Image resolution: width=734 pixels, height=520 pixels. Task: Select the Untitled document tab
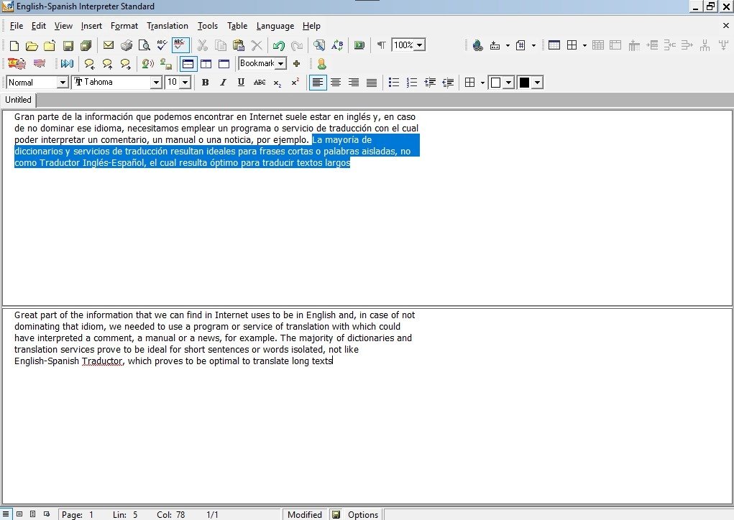(18, 100)
